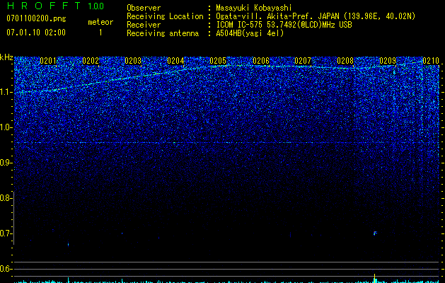Viewport: 445px width, 283px height.
Task: Click the Observer label
Action: (x=144, y=8)
